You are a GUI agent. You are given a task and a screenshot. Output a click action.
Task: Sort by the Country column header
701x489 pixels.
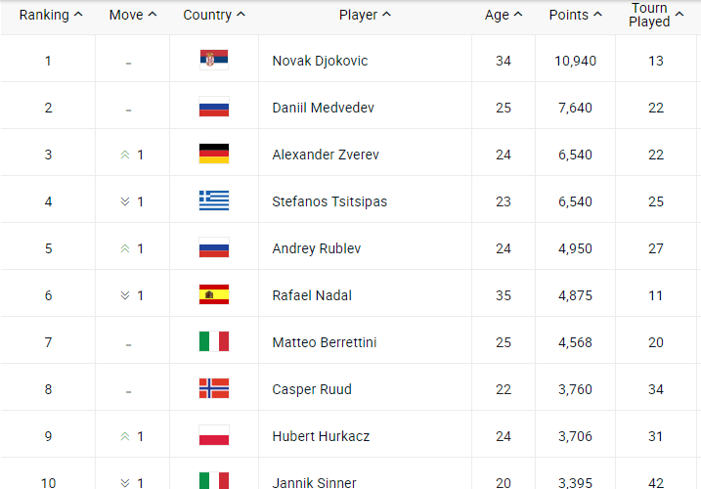click(214, 15)
